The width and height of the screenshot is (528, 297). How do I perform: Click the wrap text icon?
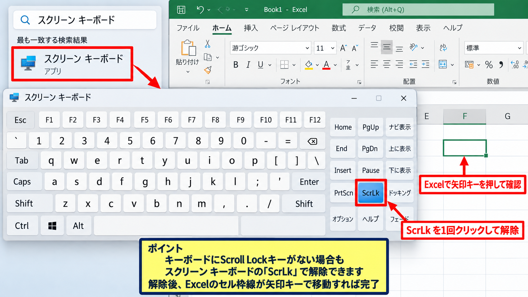point(443,47)
